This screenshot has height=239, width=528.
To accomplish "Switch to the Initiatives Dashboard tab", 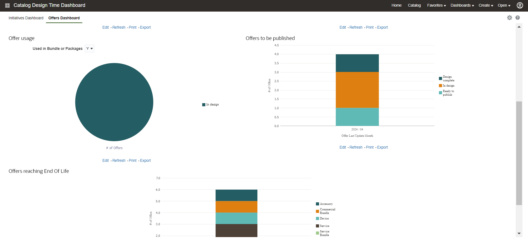I will coord(26,18).
